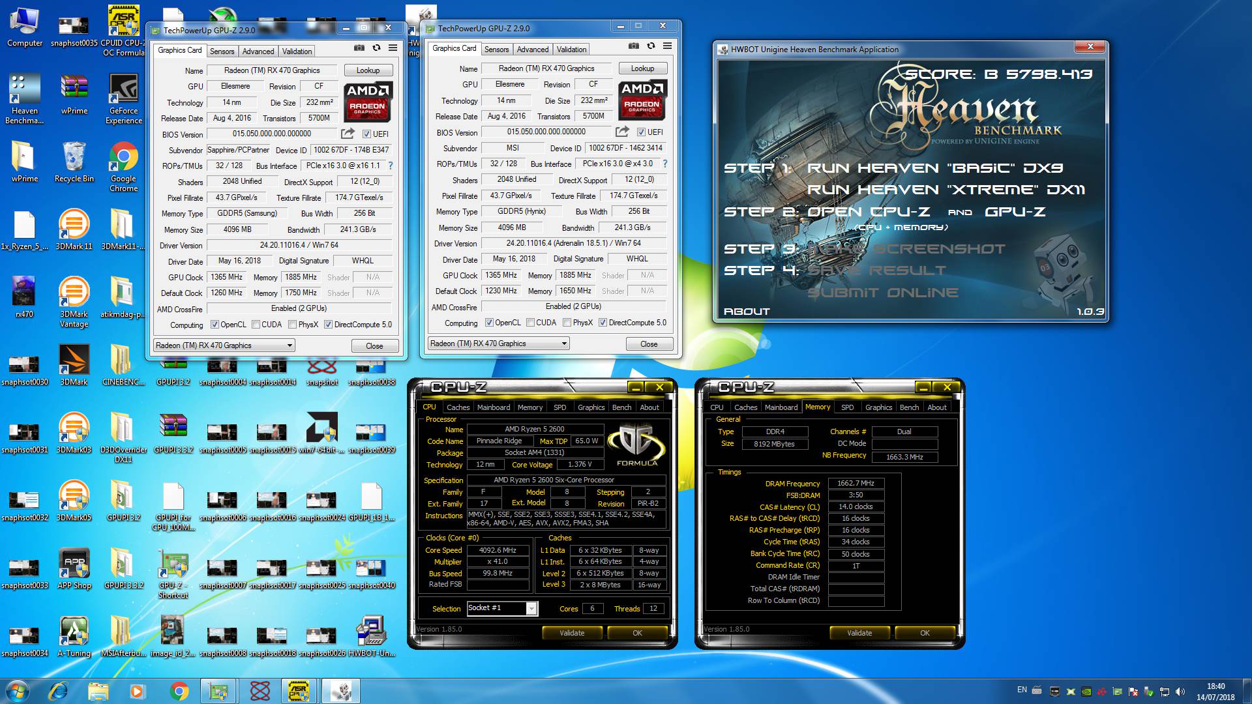Open Chrome from taskbar
1252x704 pixels.
[x=179, y=691]
